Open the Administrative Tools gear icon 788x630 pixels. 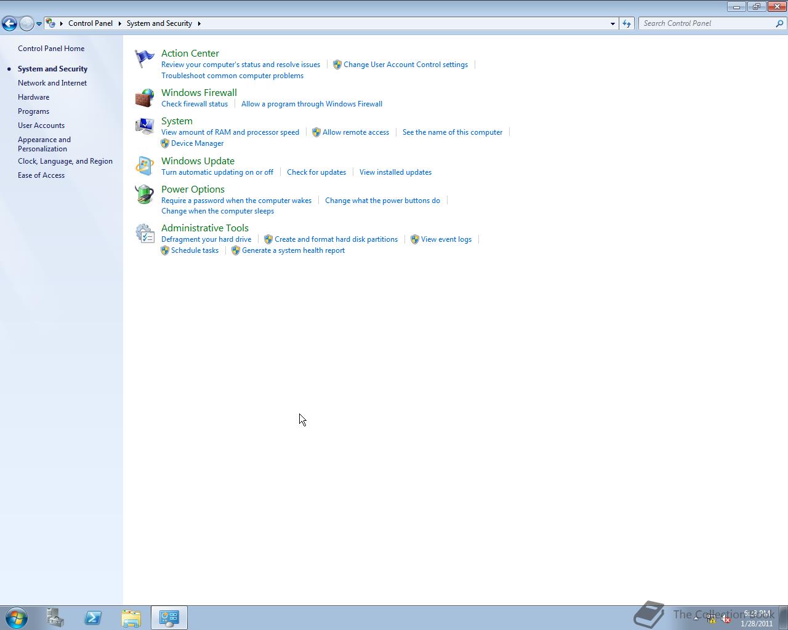click(x=145, y=233)
